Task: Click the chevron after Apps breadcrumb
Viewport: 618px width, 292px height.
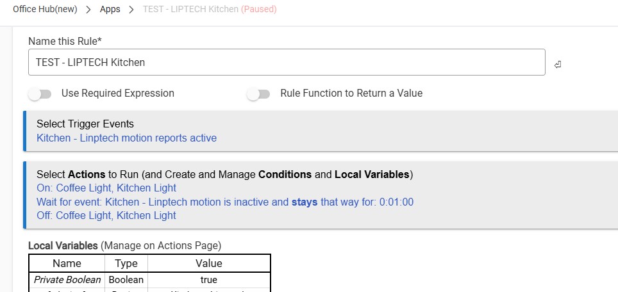Action: pos(131,10)
